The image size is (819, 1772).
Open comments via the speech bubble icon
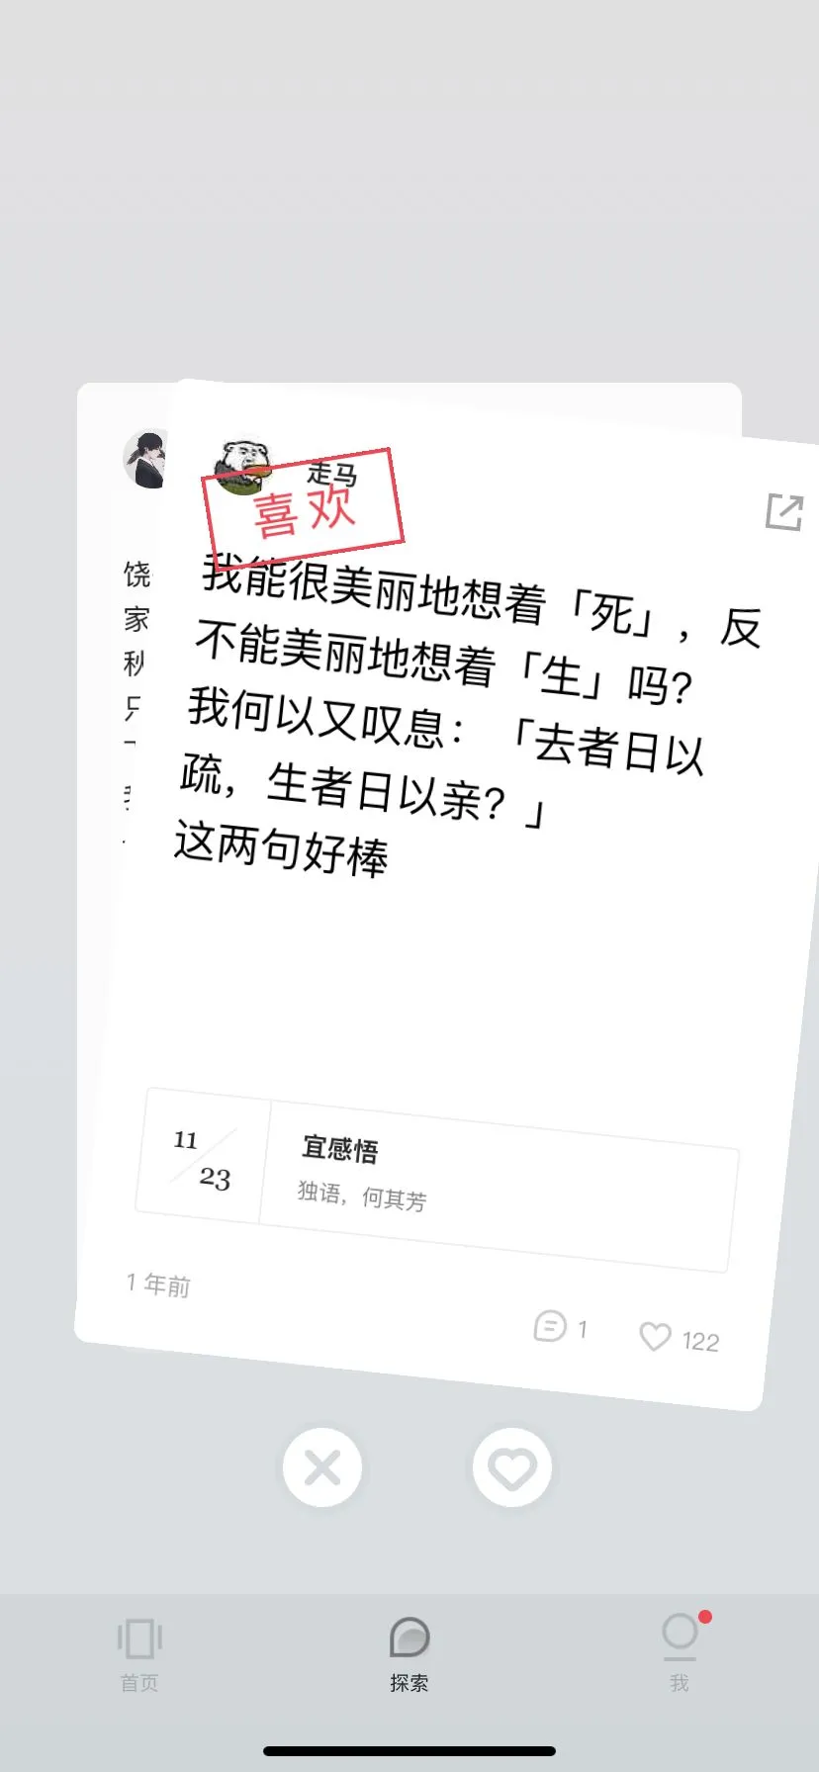point(550,1325)
